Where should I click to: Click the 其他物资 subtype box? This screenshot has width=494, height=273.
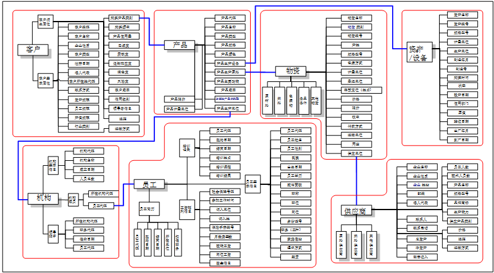tap(316, 100)
